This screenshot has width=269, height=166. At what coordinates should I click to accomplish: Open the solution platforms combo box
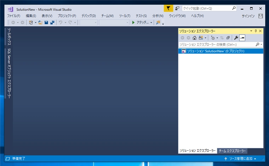coord(114,22)
